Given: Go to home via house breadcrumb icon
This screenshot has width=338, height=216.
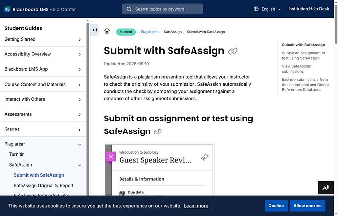Looking at the screenshot, I should click(107, 31).
